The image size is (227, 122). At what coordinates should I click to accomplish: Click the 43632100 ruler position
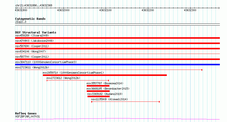[x=105, y=10]
